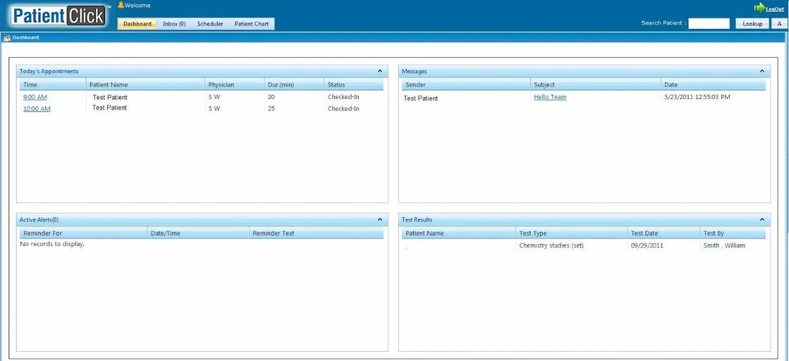Sort appointments by the Physician column header

pos(221,84)
